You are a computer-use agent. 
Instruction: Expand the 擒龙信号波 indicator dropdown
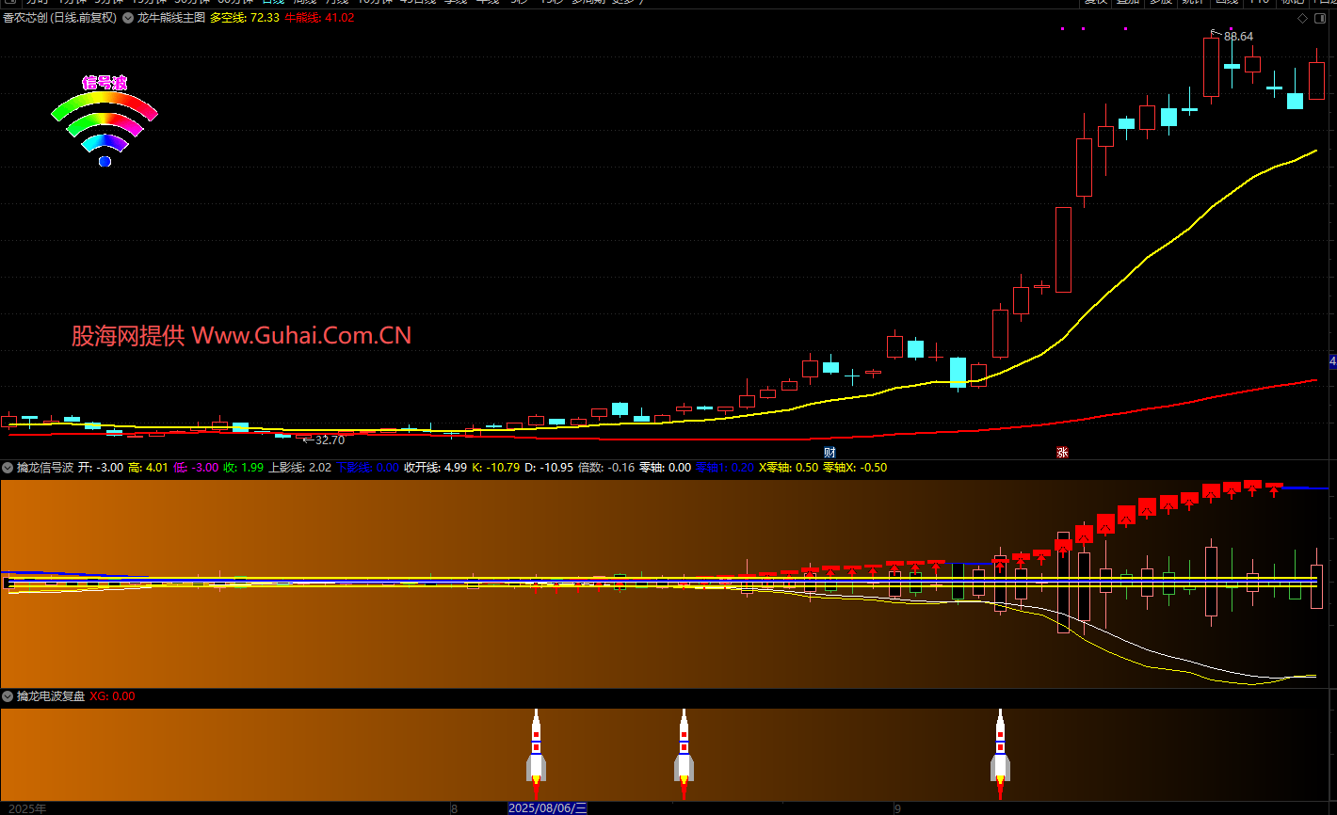coord(8,468)
